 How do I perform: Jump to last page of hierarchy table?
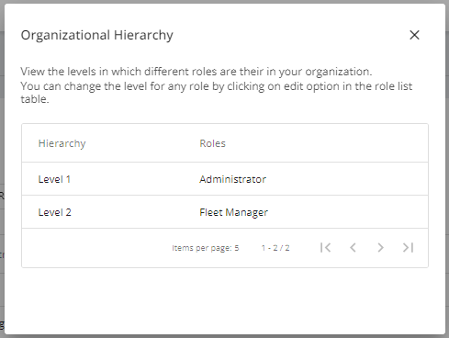(408, 247)
